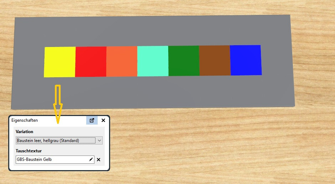This screenshot has width=335, height=184.
Task: Open Eigenschaften panel in separate window icon
Action: pyautogui.click(x=92, y=120)
